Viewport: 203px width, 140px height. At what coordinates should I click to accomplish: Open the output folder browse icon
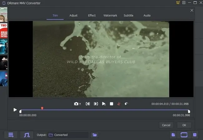95,135
